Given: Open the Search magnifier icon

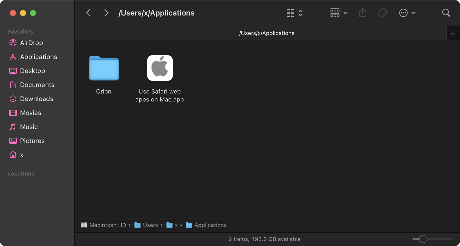Looking at the screenshot, I should (x=446, y=13).
